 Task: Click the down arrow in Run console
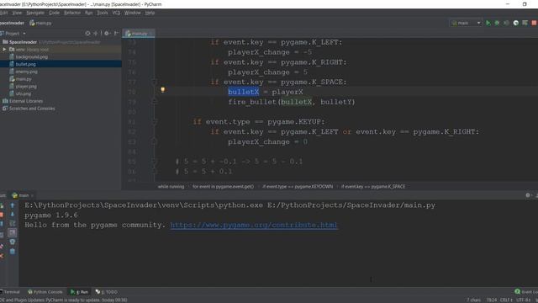[x=13, y=215]
